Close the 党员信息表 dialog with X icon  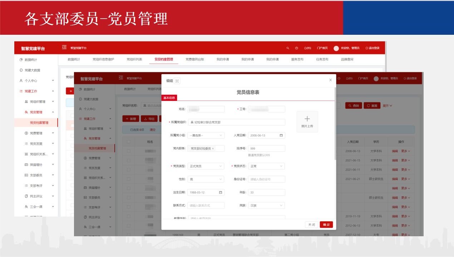[330, 80]
